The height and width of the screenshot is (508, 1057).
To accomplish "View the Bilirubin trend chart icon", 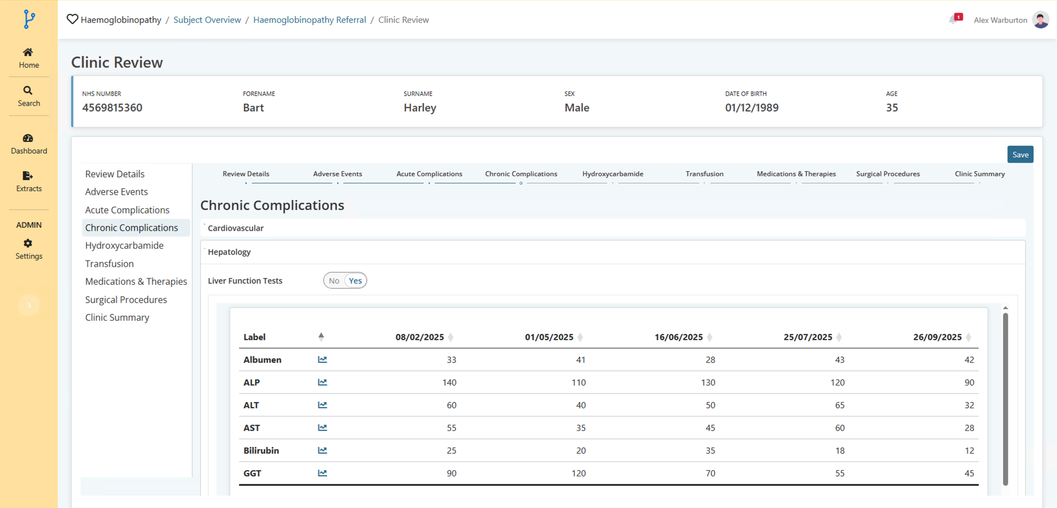I will (x=322, y=450).
